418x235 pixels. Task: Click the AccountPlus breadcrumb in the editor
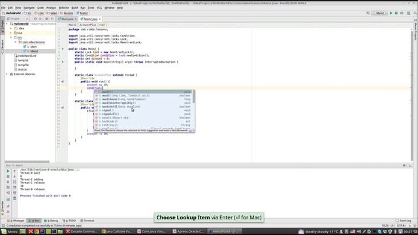click(88, 25)
